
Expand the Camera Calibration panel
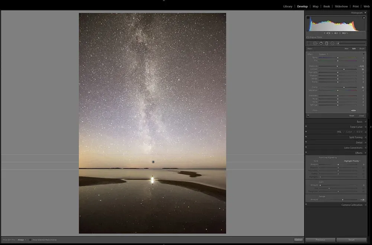click(365, 205)
